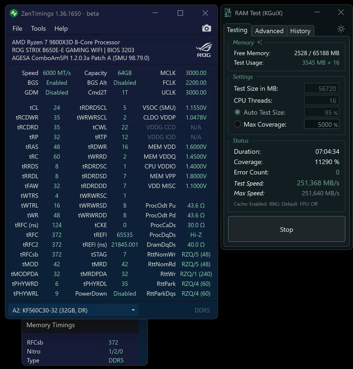The height and width of the screenshot is (369, 353).
Task: Click the Auto Test Size percent field
Action: 321,112
